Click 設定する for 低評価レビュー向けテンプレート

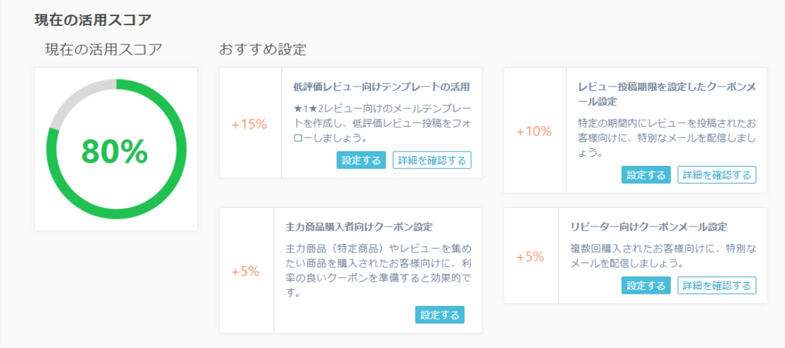pos(361,161)
